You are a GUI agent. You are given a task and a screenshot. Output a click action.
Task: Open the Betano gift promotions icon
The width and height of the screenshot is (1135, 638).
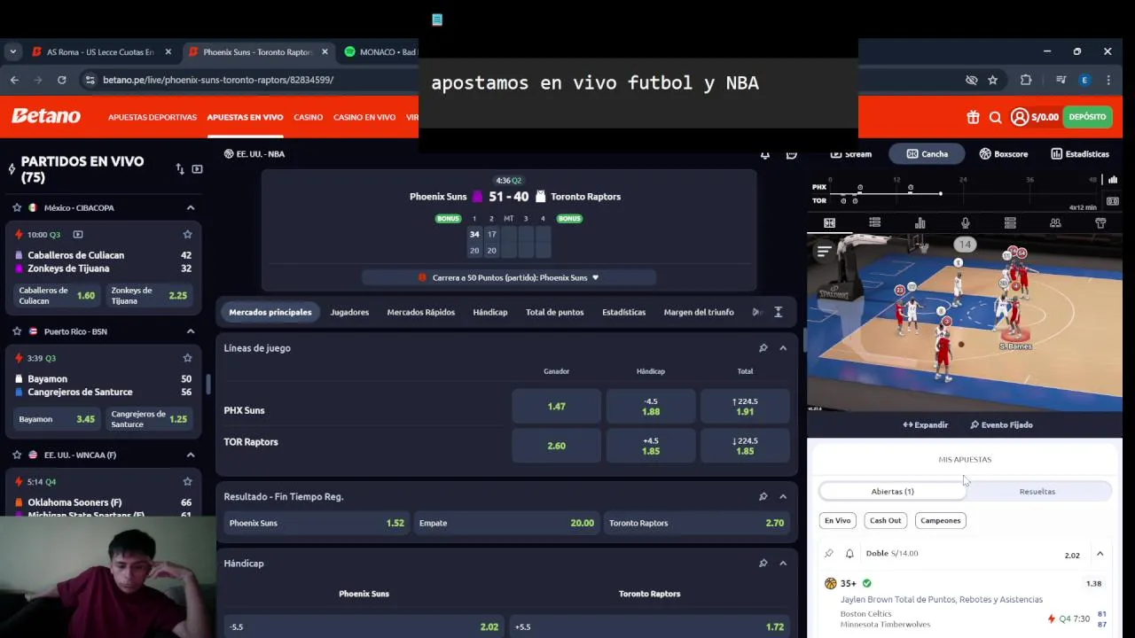pyautogui.click(x=973, y=117)
